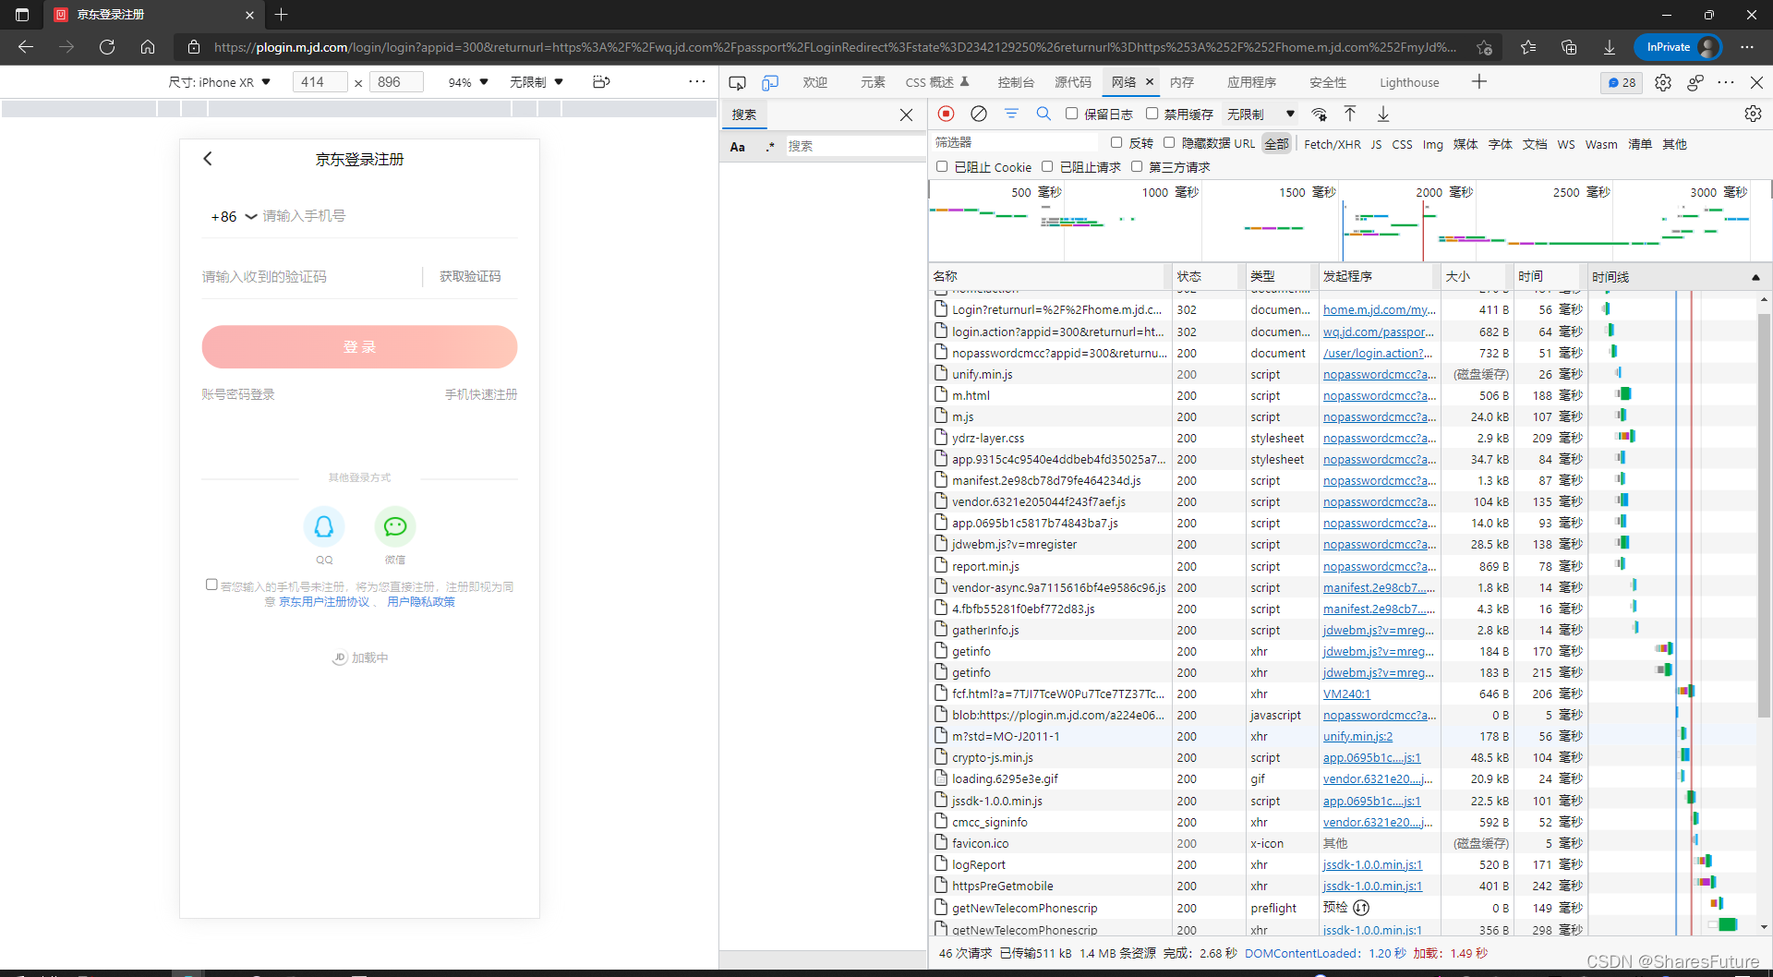The width and height of the screenshot is (1773, 977).
Task: Click phone quick registration link
Action: pos(481,394)
